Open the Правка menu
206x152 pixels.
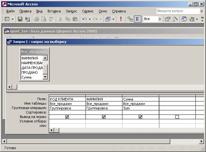pos(26,11)
